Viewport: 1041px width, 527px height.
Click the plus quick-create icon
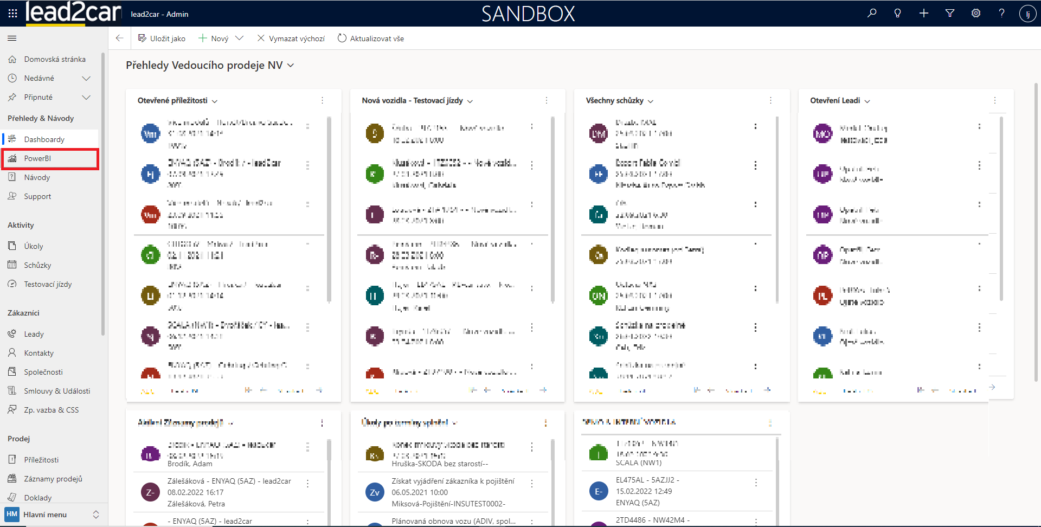pos(924,13)
